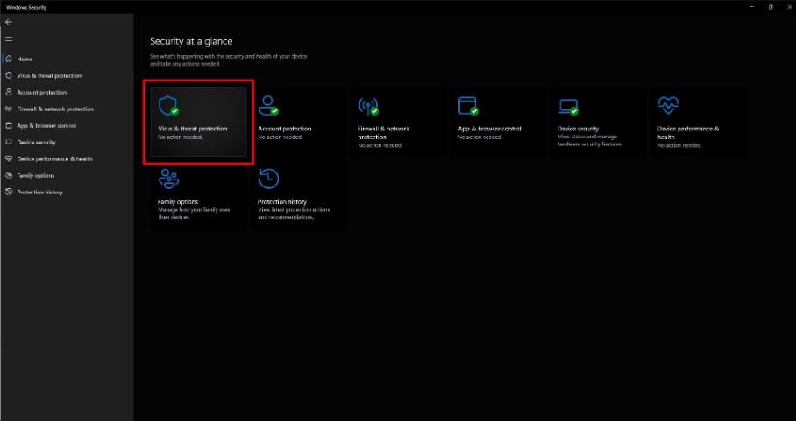Open App & browser control from sidebar
Viewport: 796px width, 421px height.
46,126
